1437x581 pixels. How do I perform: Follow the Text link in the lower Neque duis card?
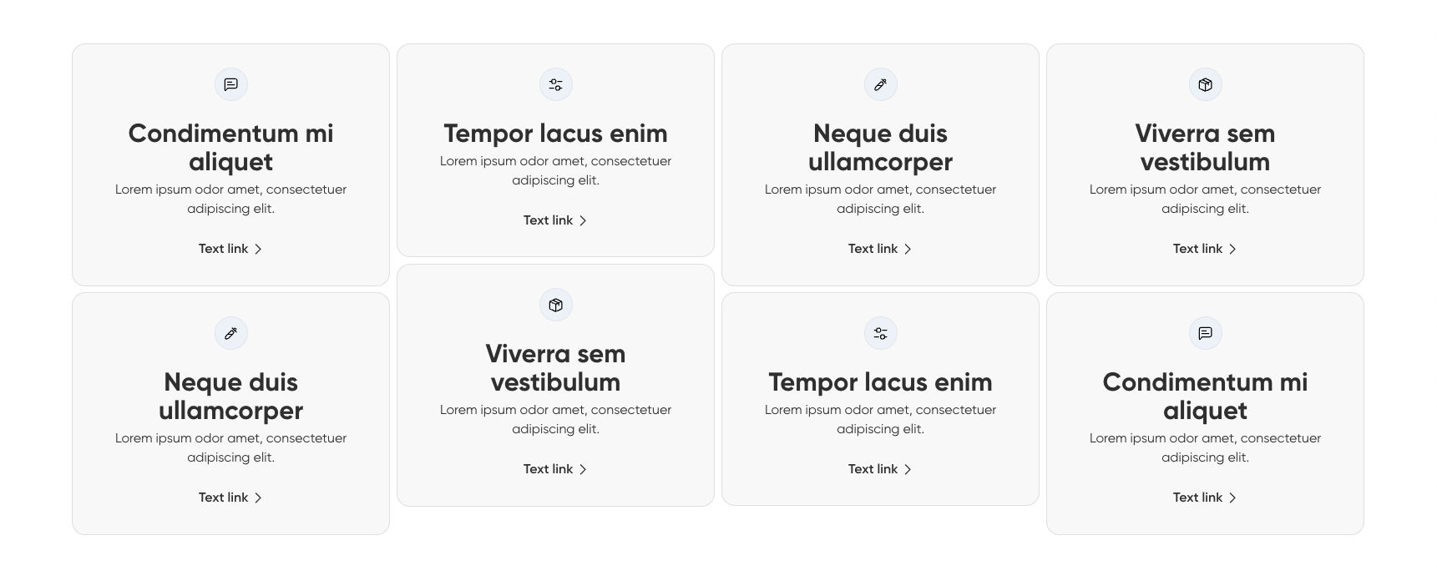[x=224, y=498]
